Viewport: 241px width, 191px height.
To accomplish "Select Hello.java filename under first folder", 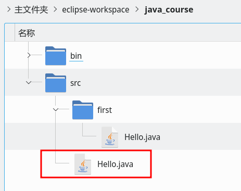I will tap(143, 137).
